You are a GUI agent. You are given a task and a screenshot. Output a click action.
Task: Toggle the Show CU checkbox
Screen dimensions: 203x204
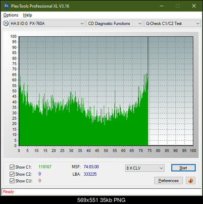point(12,181)
